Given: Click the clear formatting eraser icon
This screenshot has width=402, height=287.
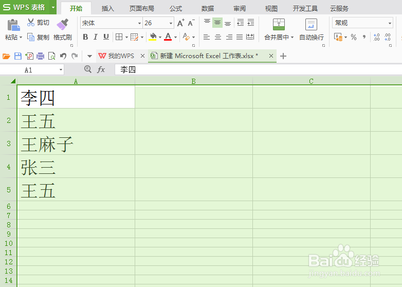Looking at the screenshot, I should [x=187, y=37].
